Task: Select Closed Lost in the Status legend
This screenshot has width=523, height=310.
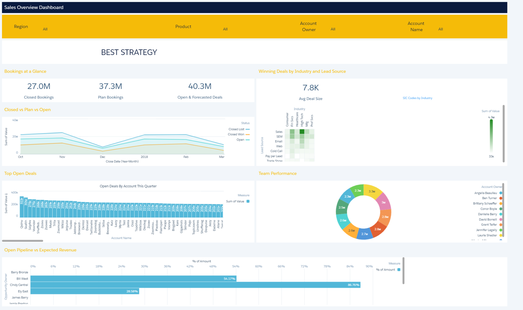Action: click(x=239, y=129)
